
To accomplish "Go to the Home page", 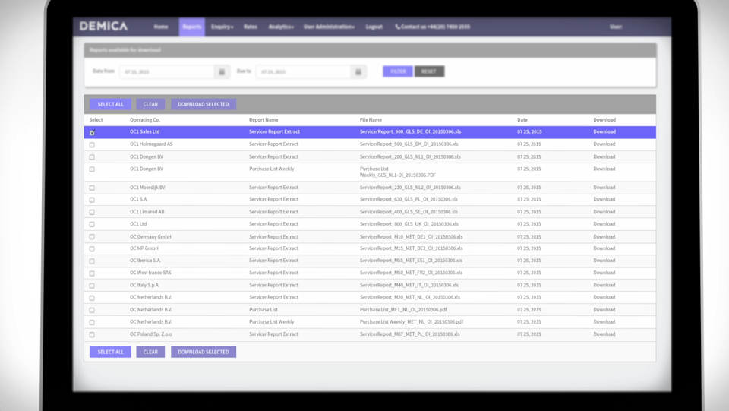I will [x=161, y=27].
